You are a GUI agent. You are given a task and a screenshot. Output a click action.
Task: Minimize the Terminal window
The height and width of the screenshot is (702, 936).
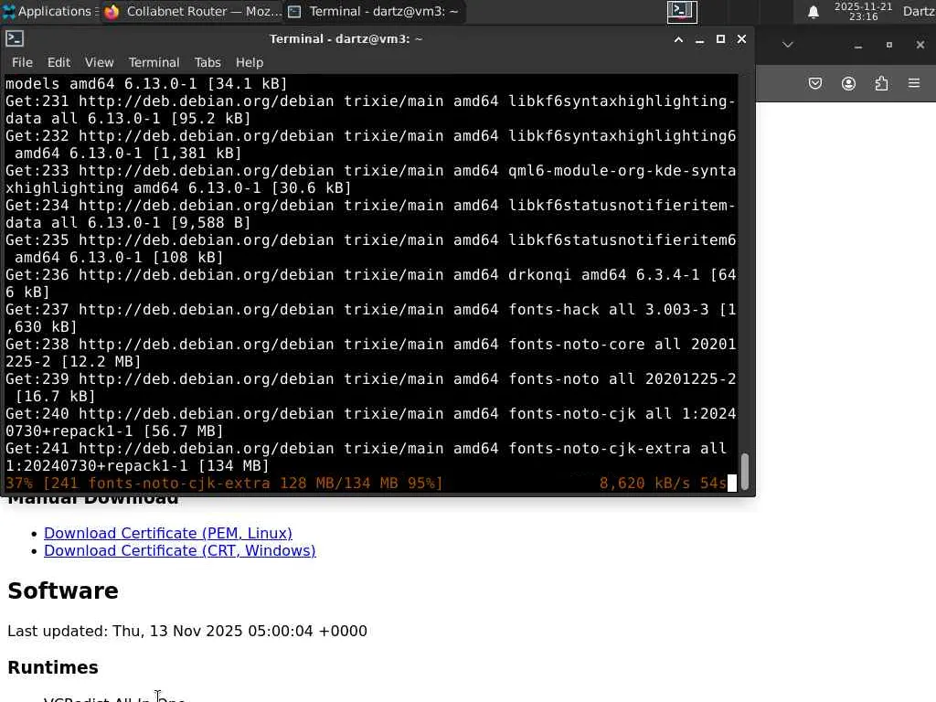(699, 39)
